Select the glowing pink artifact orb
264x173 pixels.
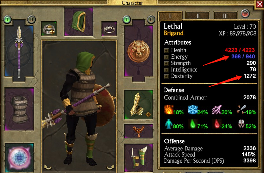point(19,158)
